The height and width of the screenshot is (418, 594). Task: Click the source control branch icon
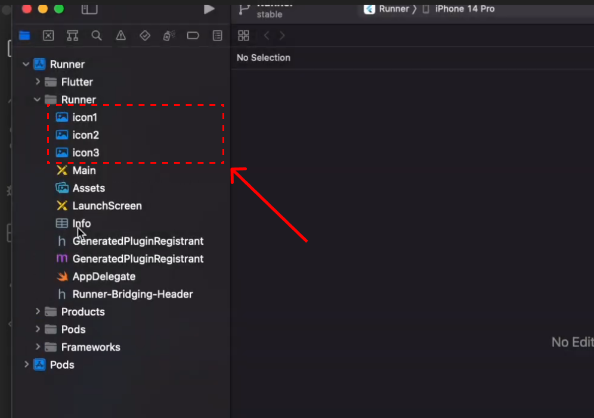(245, 10)
